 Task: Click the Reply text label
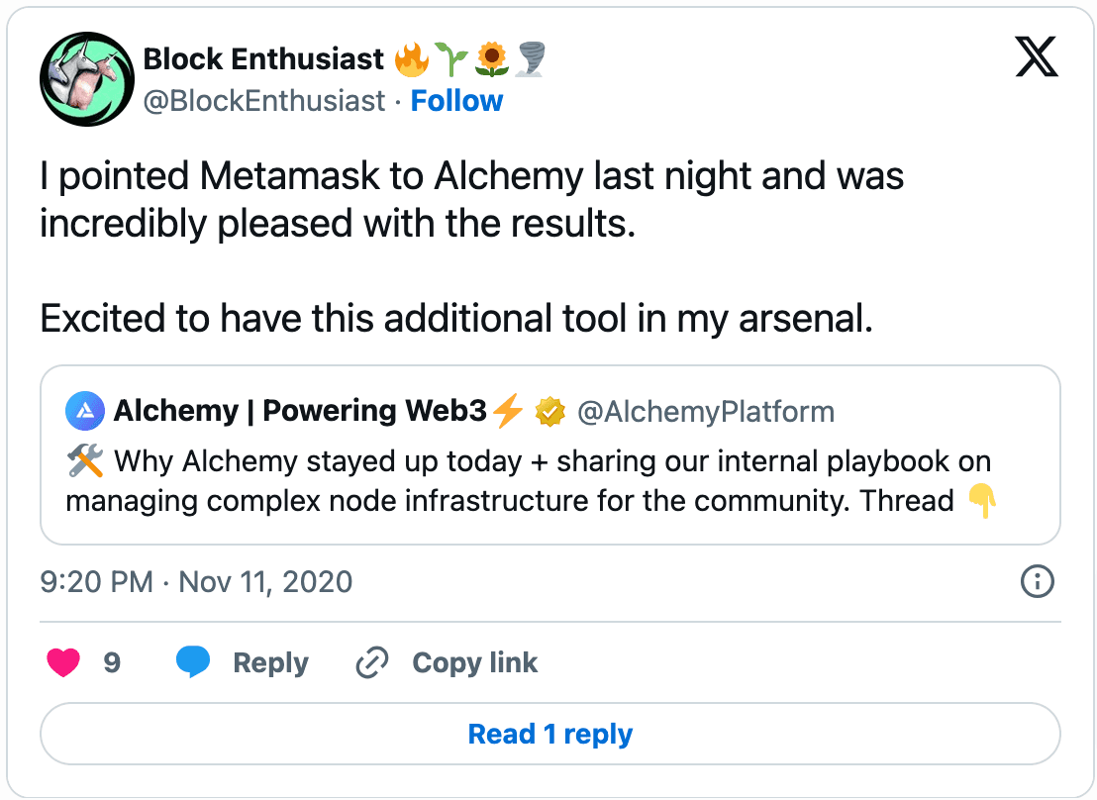(268, 662)
